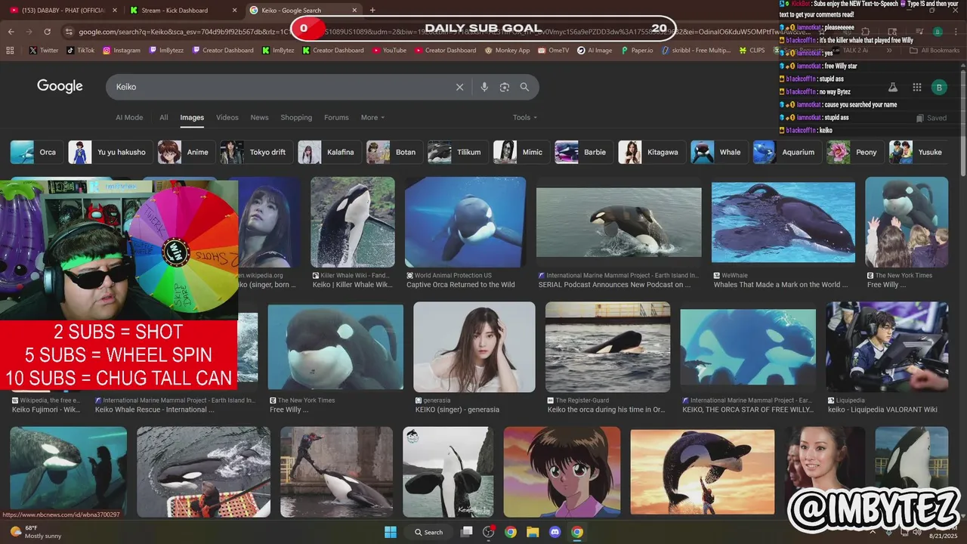The height and width of the screenshot is (544, 967).
Task: Clear the Keiko search query
Action: point(459,87)
